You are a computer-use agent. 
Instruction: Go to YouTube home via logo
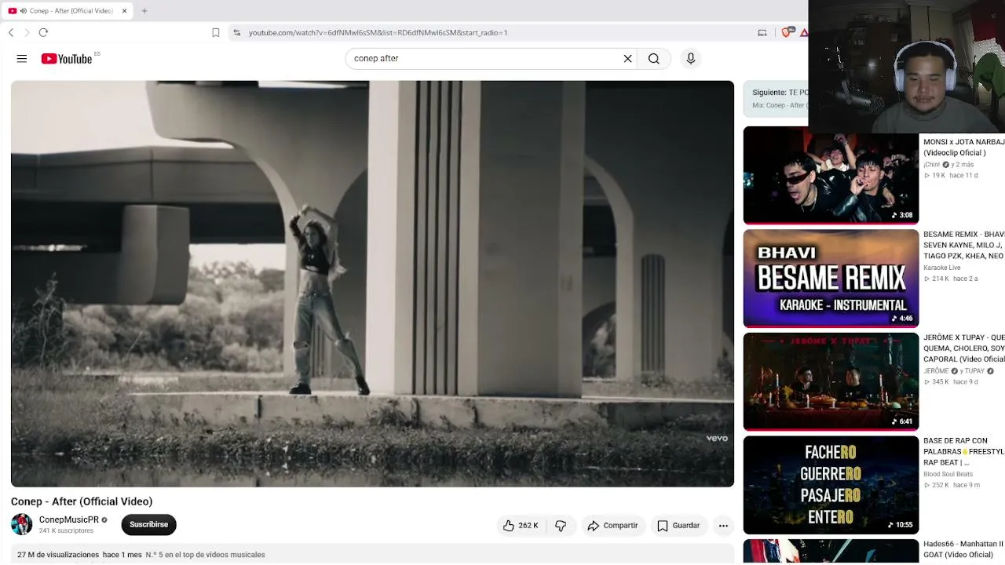point(67,59)
